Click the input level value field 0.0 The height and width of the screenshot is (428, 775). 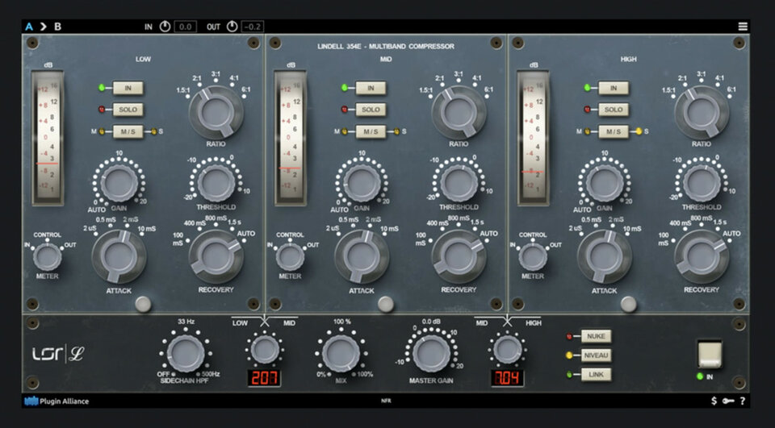(185, 27)
